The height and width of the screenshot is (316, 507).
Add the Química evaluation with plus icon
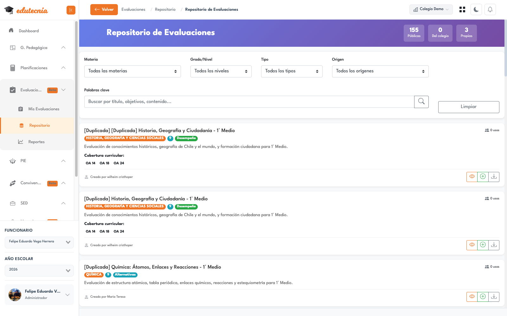tap(483, 297)
